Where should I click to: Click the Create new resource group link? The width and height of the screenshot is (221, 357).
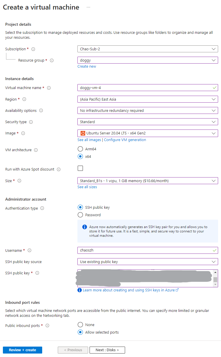[x=87, y=66]
